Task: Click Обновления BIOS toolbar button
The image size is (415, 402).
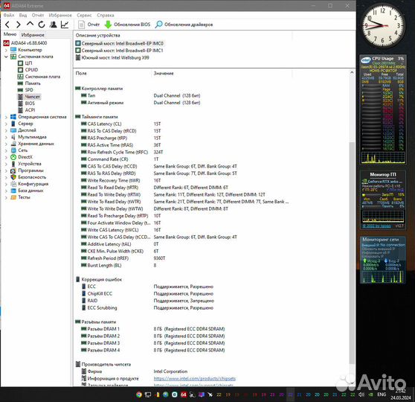Action: (x=127, y=25)
